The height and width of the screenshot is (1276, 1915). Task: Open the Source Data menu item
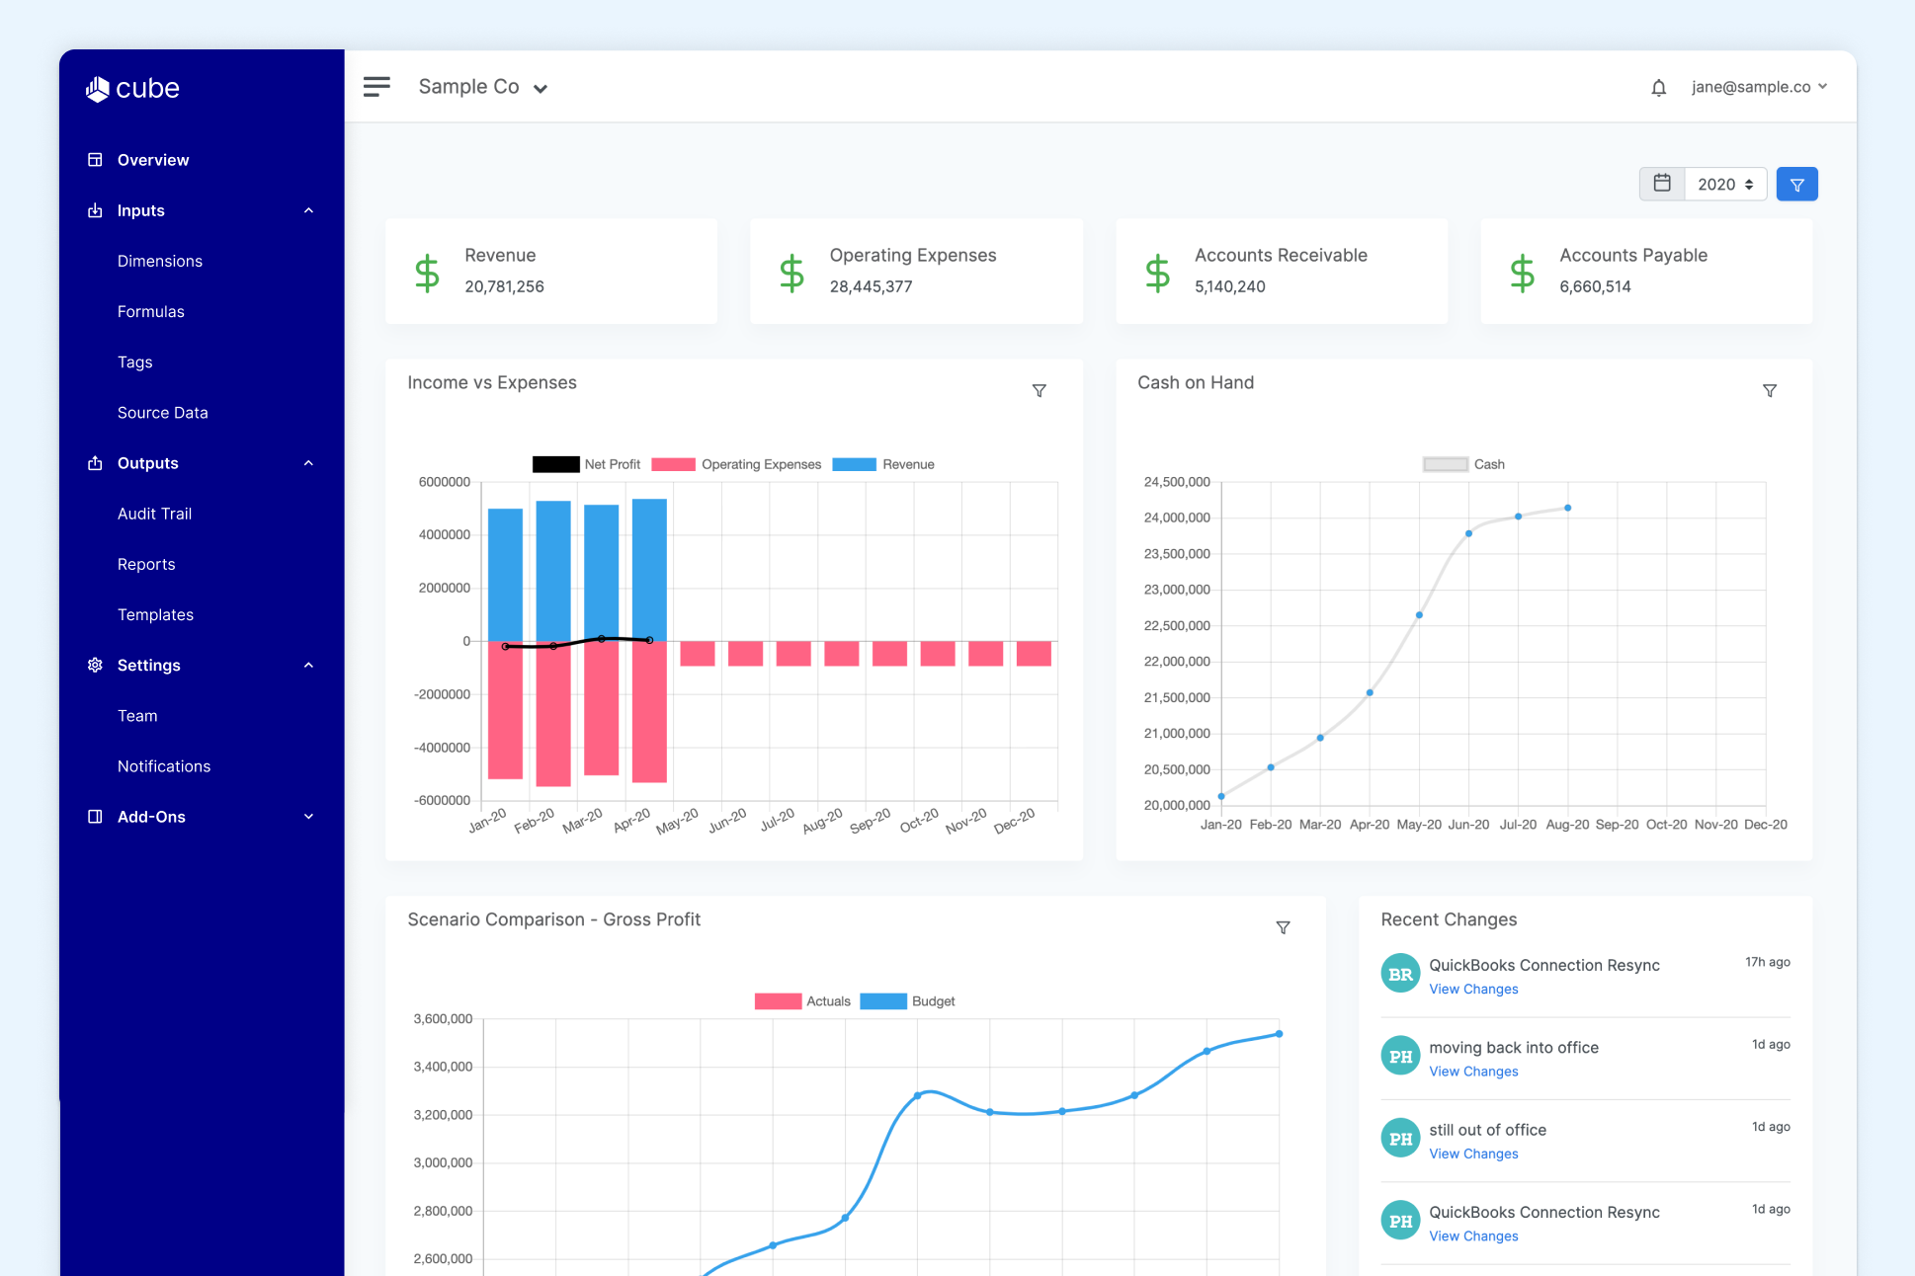click(x=162, y=413)
